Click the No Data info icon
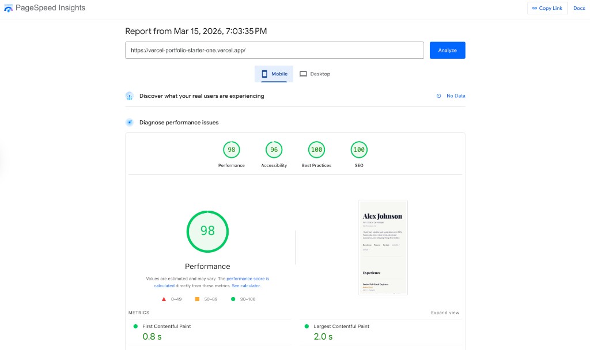 [439, 96]
